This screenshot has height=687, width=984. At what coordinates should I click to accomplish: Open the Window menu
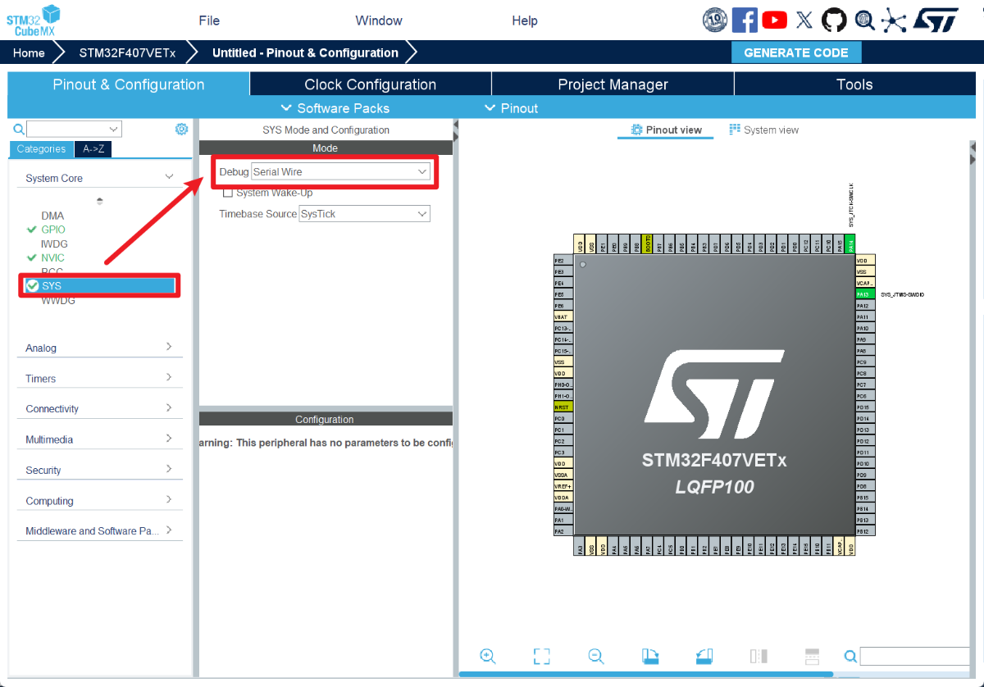point(378,20)
